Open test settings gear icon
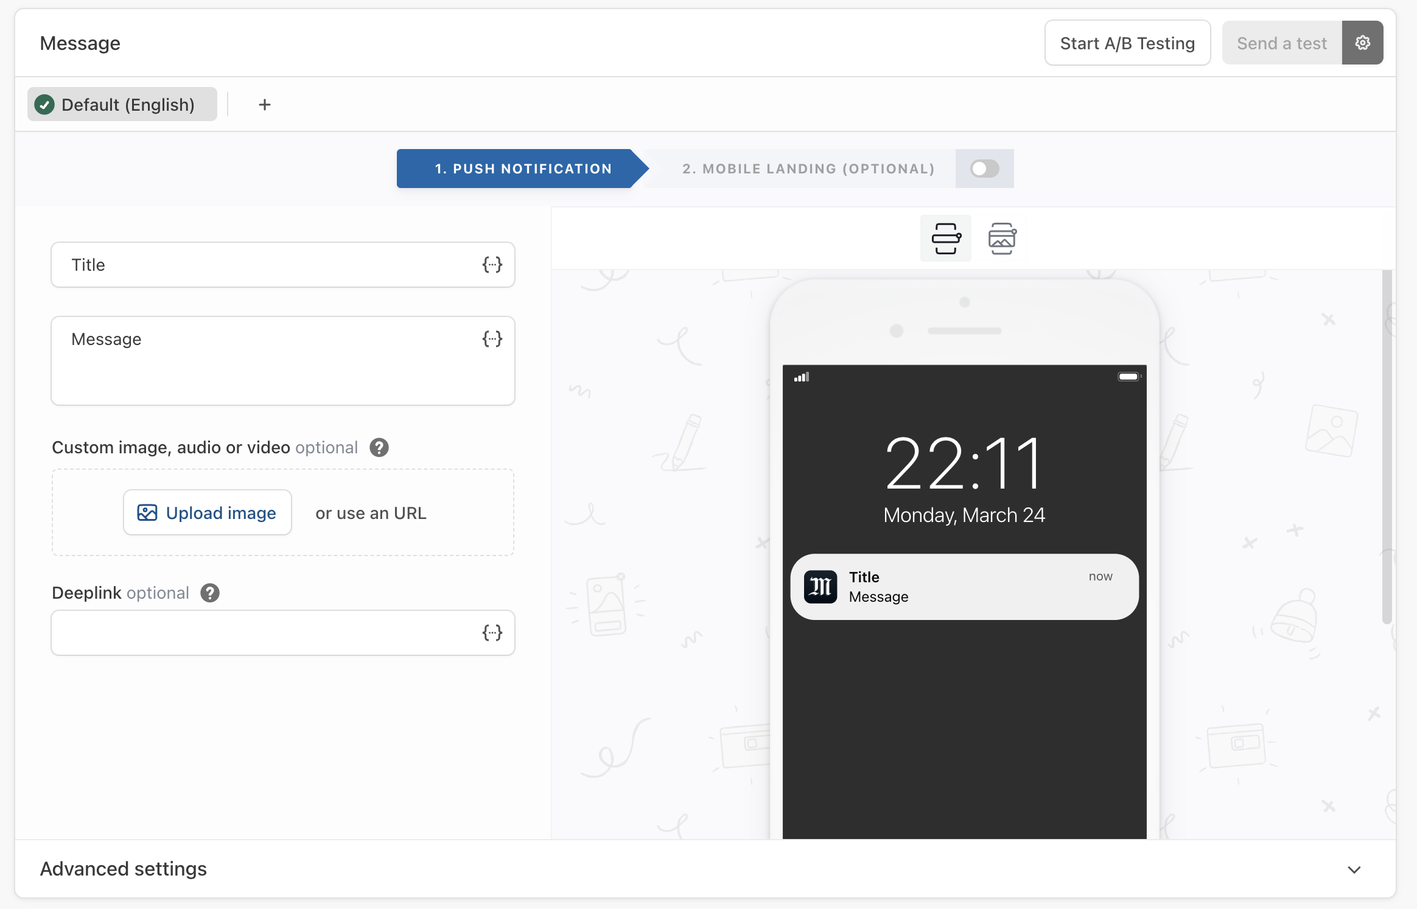The width and height of the screenshot is (1417, 909). [1362, 43]
